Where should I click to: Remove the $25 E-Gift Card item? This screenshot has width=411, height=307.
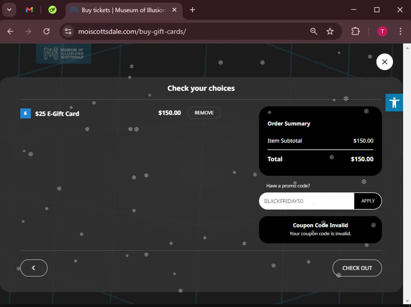click(x=204, y=113)
